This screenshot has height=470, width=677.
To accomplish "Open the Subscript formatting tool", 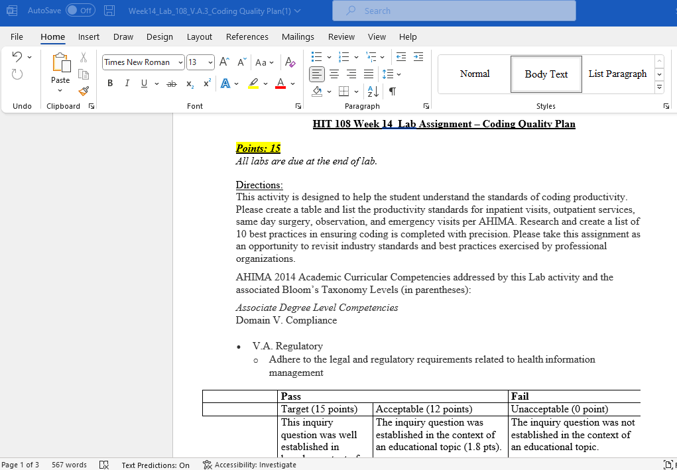I will (x=190, y=84).
